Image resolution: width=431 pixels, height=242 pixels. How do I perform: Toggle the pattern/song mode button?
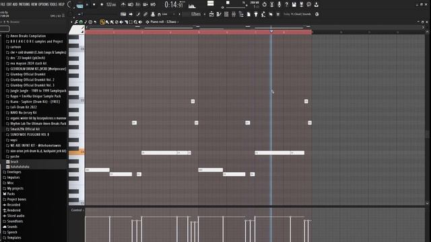coord(79,5)
